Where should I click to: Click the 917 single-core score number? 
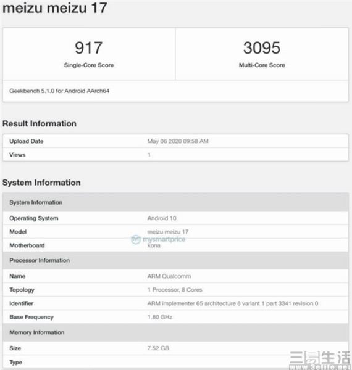pos(88,47)
